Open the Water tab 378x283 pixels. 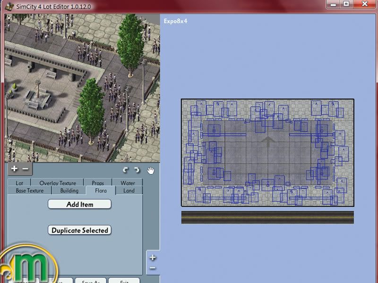tap(128, 183)
